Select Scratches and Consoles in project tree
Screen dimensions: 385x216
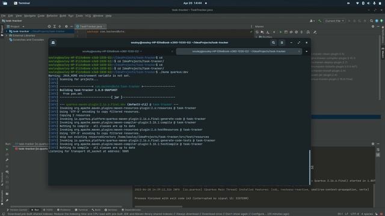28,40
